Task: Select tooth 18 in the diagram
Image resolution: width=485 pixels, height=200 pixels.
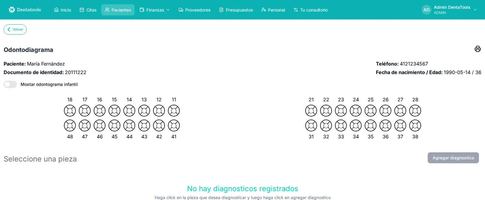Action: tap(70, 110)
